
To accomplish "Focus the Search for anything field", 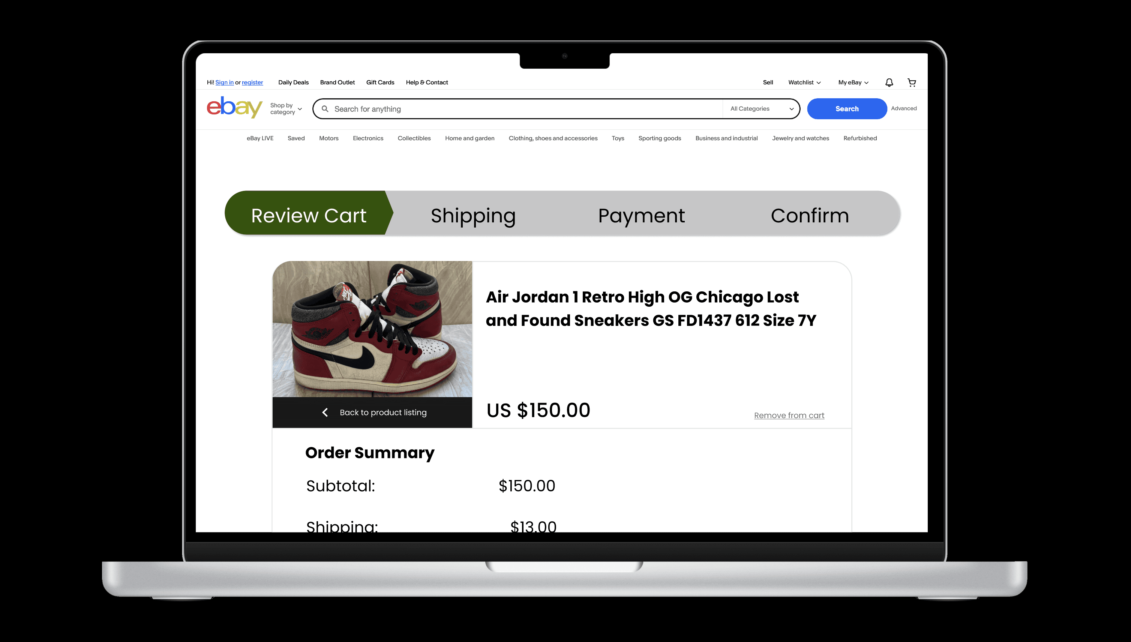I will point(525,109).
